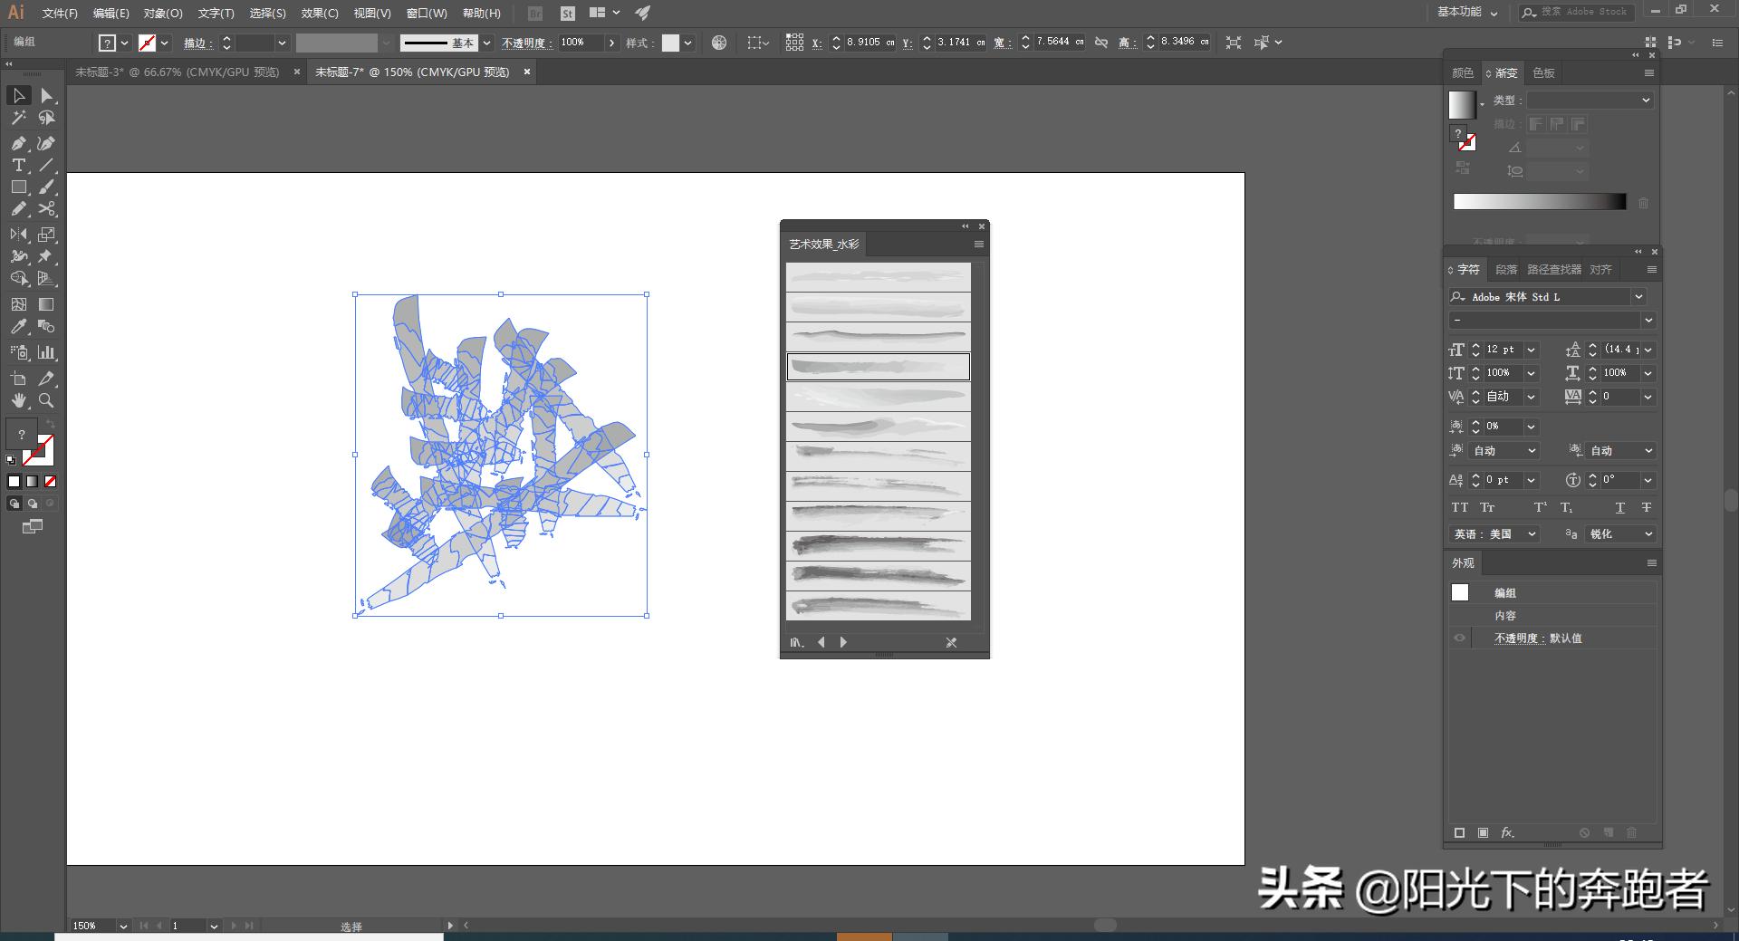1739x941 pixels.
Task: Select the Type tool in the toolbar
Action: click(18, 165)
